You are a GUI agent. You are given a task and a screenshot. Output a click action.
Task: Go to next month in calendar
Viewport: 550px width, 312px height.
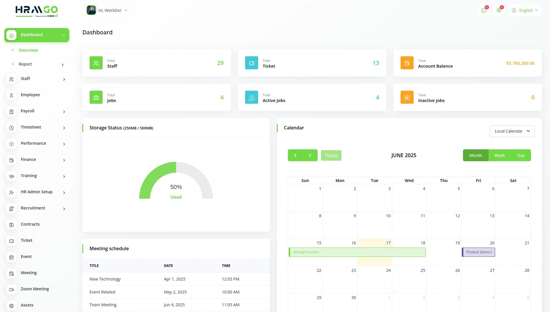tap(310, 155)
